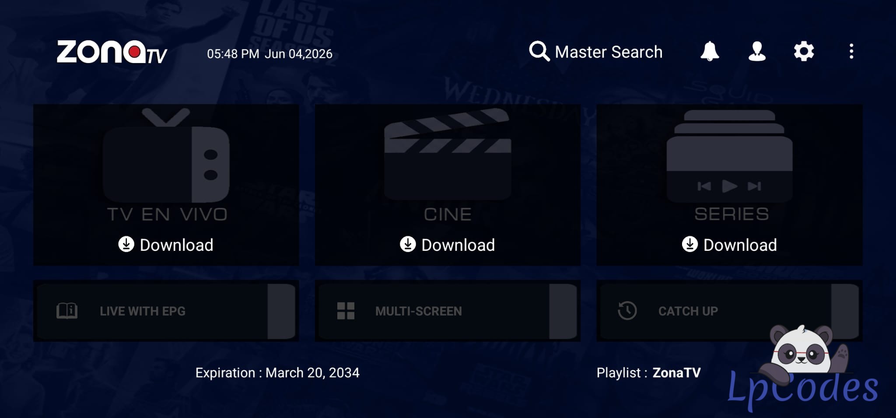Screen dimensions: 896x418
Task: Open CATCH UP
Action: (729, 311)
